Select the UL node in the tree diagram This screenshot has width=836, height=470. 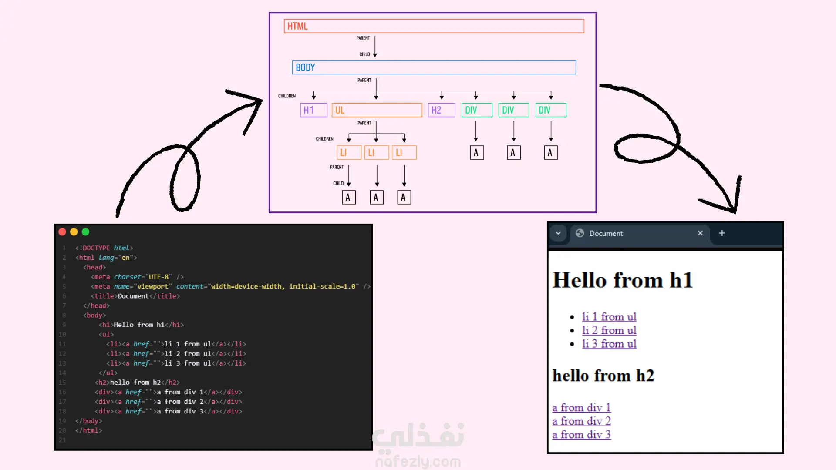[x=377, y=110]
